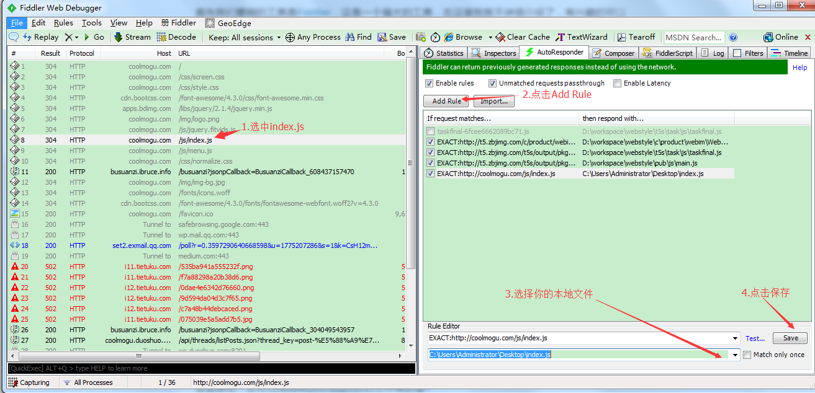This screenshot has width=815, height=393.
Task: Open the Rules menu
Action: coord(63,23)
